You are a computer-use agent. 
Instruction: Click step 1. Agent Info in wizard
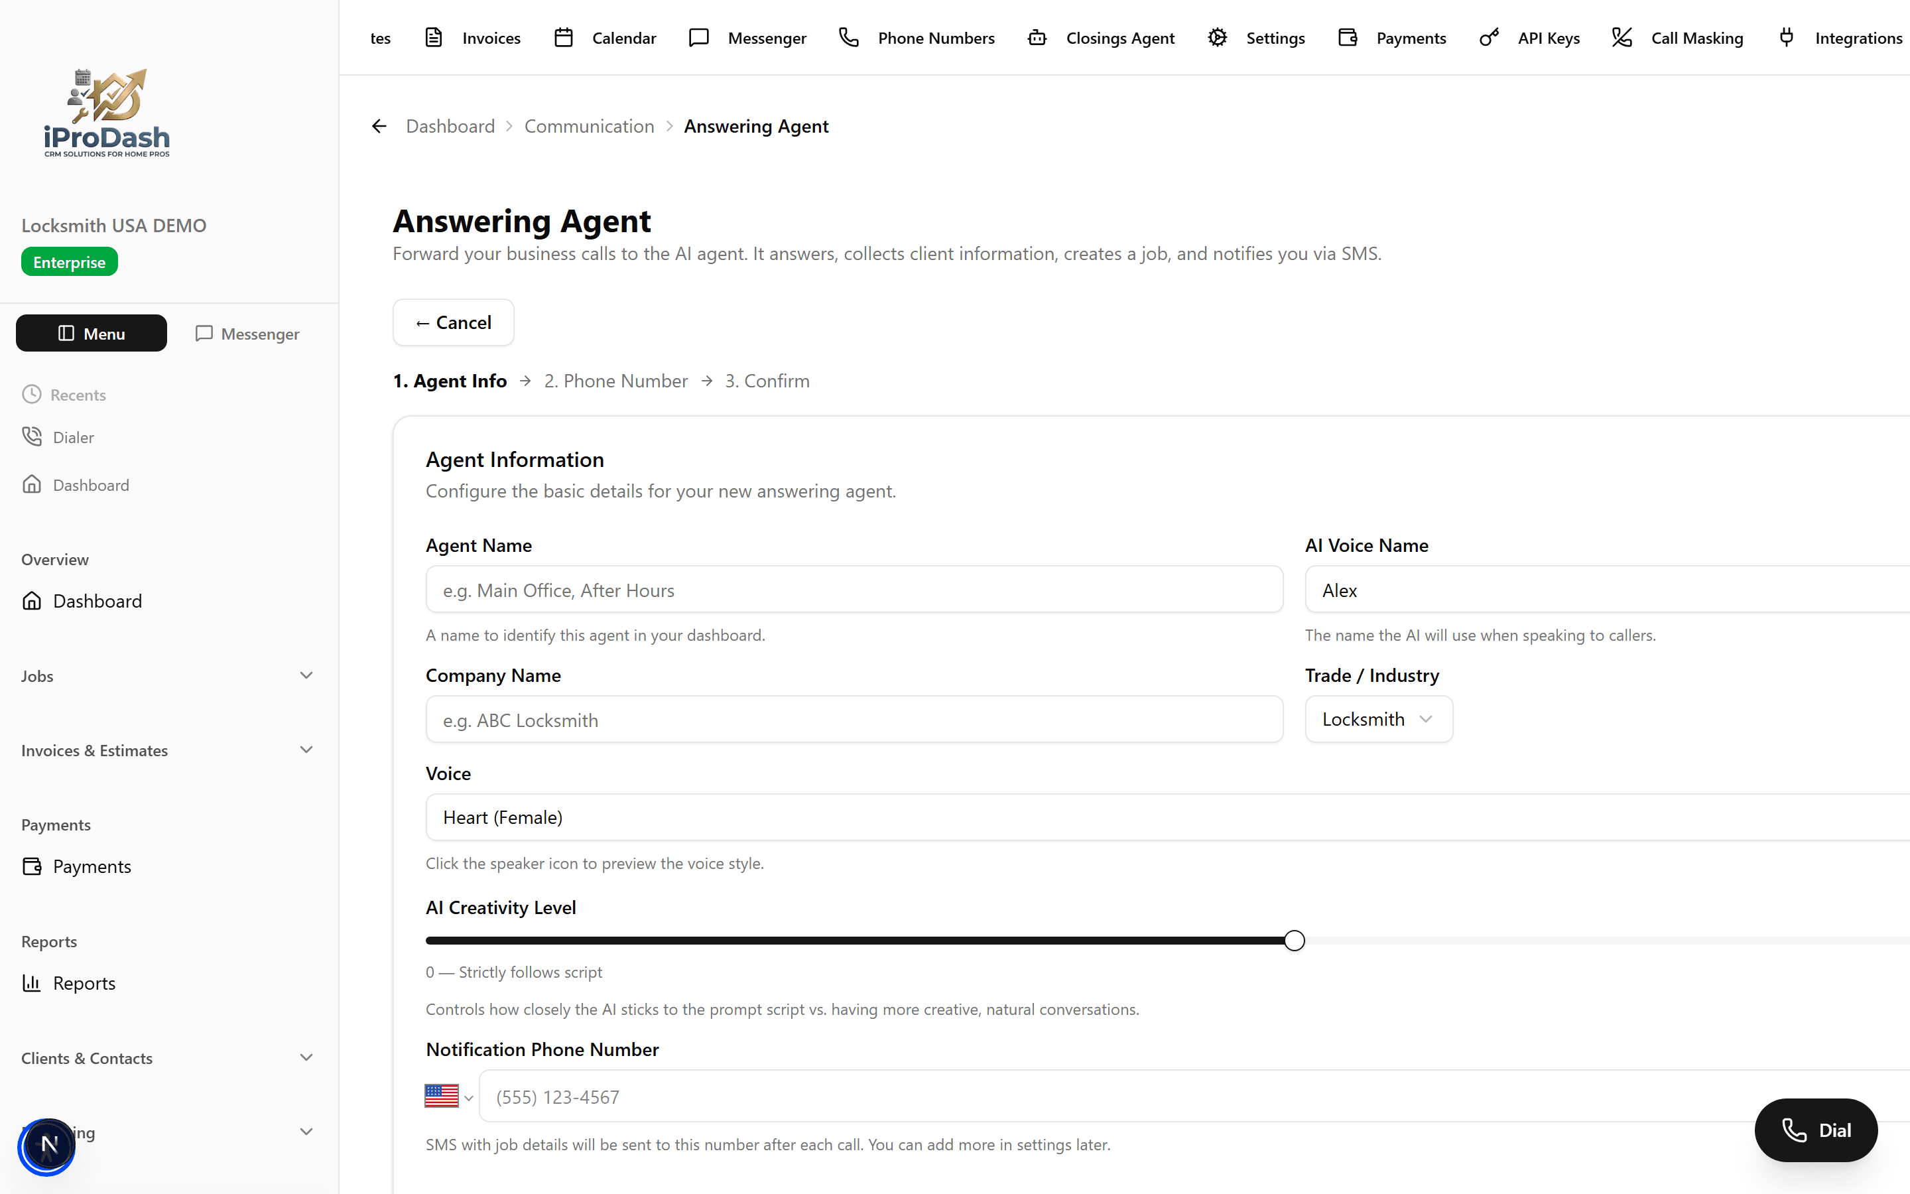point(450,381)
